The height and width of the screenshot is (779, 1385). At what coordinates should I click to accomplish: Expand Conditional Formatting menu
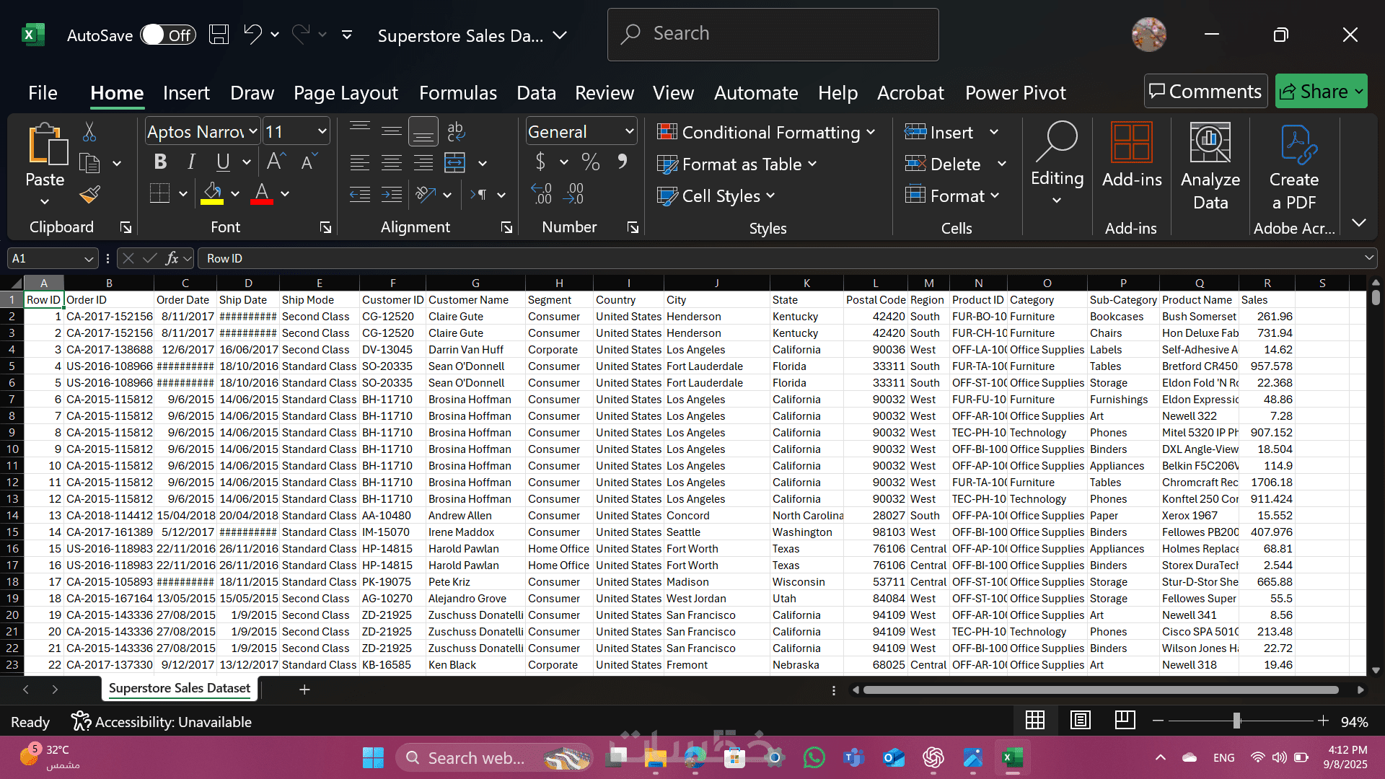(766, 132)
